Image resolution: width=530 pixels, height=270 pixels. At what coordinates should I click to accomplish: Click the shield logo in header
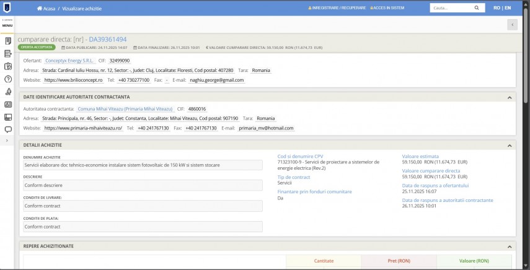[x=8, y=7]
